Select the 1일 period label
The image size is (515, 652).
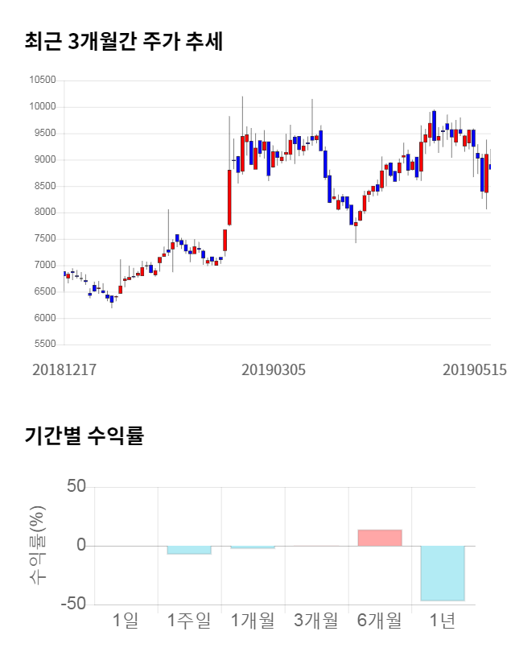(126, 621)
